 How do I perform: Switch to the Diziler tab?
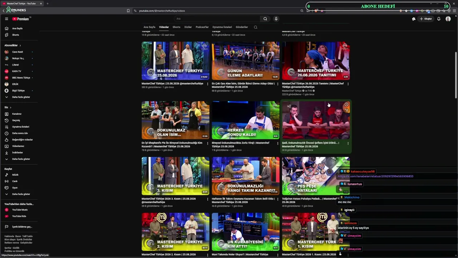(x=188, y=27)
